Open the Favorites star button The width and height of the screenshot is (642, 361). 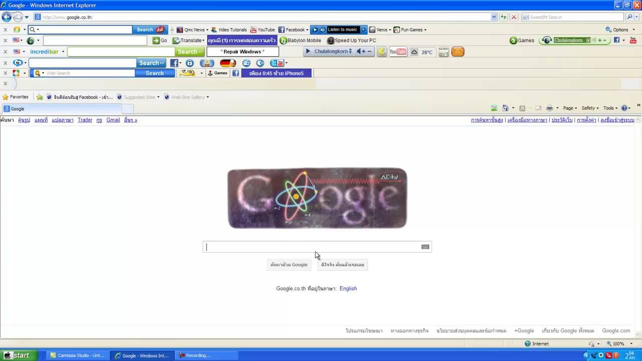16,97
